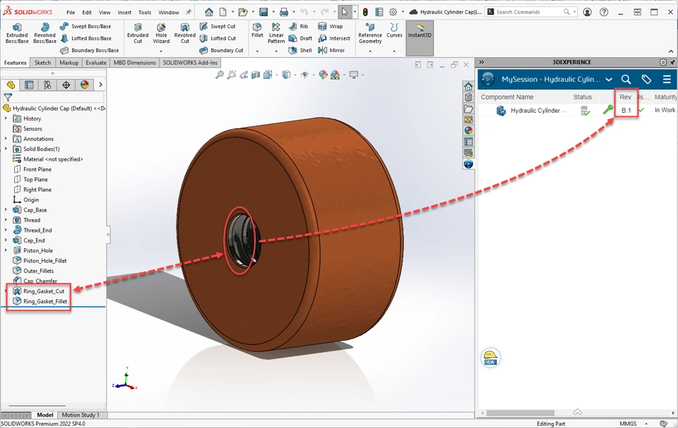Choose Lofted Boss/Base feature
Image resolution: width=678 pixels, height=428 pixels.
85,39
